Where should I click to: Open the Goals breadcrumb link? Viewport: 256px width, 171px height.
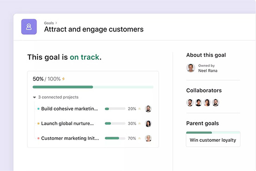(x=49, y=23)
